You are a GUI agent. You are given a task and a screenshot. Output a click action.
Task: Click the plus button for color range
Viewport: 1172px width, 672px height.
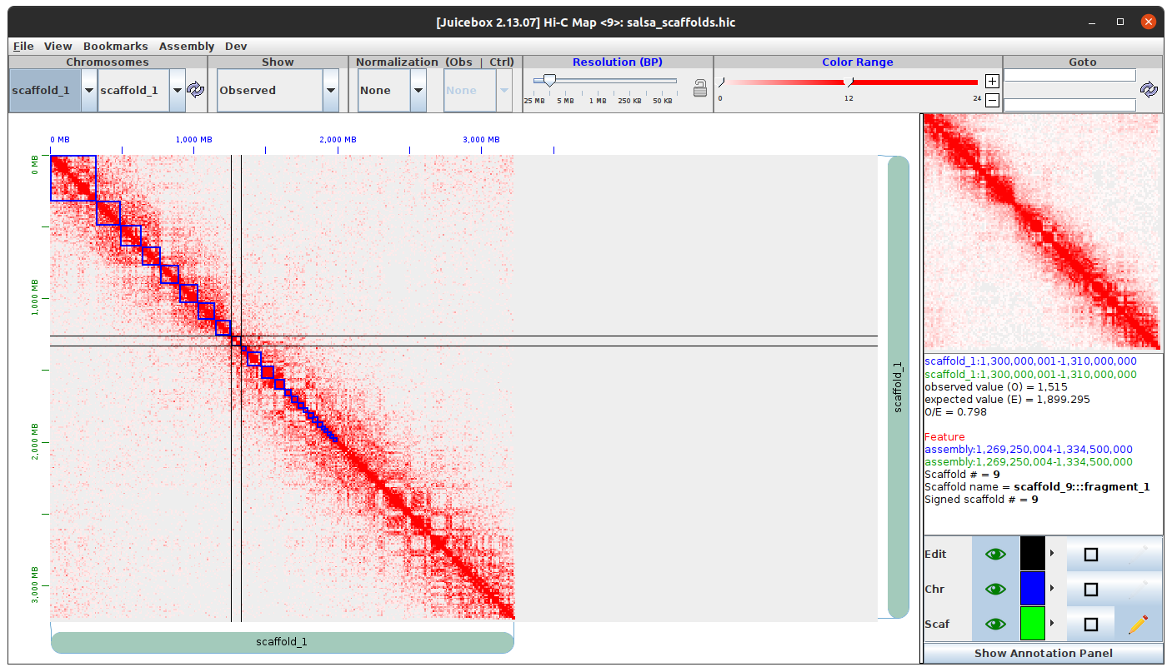[992, 82]
